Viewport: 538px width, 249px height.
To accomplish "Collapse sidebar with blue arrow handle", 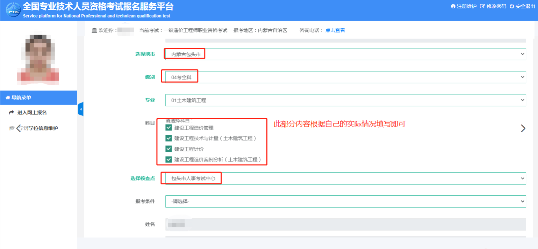I will (x=81, y=109).
